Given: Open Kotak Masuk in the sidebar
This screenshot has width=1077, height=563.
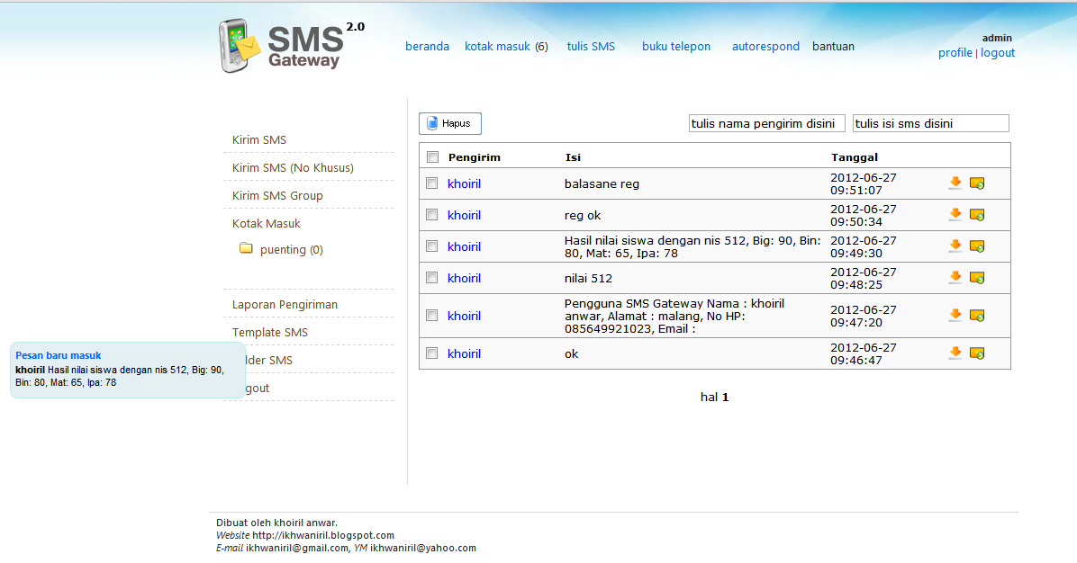Looking at the screenshot, I should pyautogui.click(x=266, y=224).
